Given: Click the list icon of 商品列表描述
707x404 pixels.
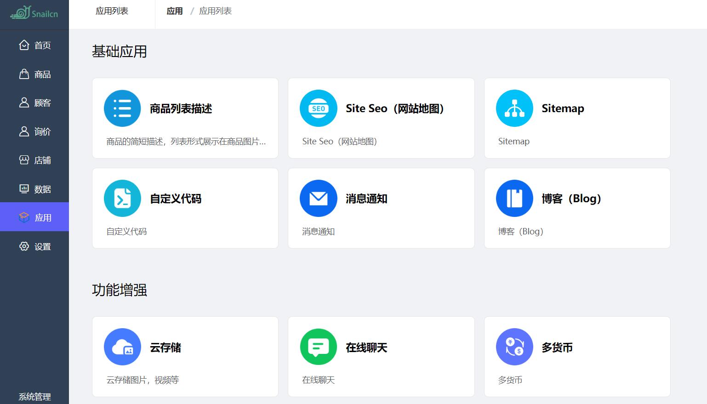Looking at the screenshot, I should point(122,108).
